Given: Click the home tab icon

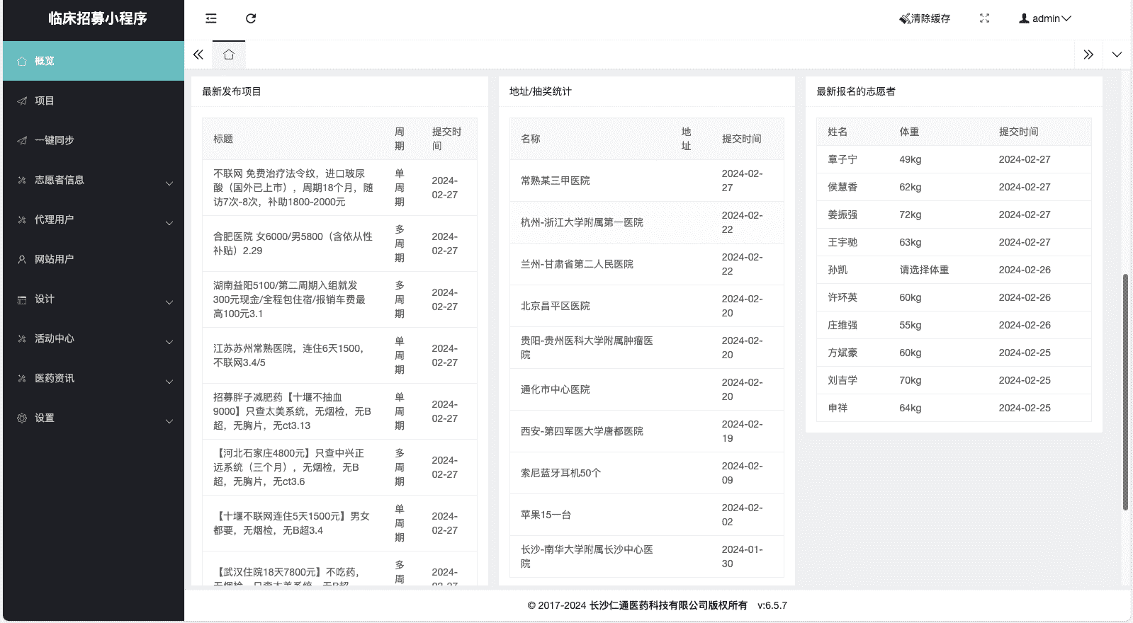Looking at the screenshot, I should (x=229, y=55).
